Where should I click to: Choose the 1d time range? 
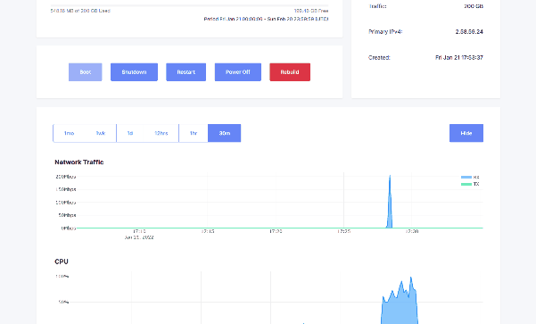(x=130, y=133)
